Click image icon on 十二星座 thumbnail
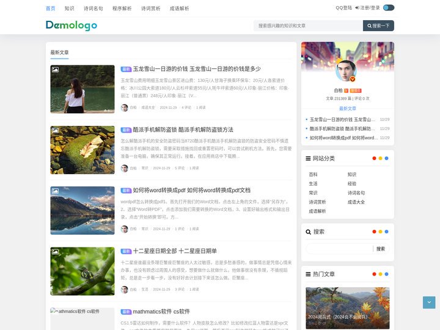This screenshot has width=440, height=330. click(55, 251)
